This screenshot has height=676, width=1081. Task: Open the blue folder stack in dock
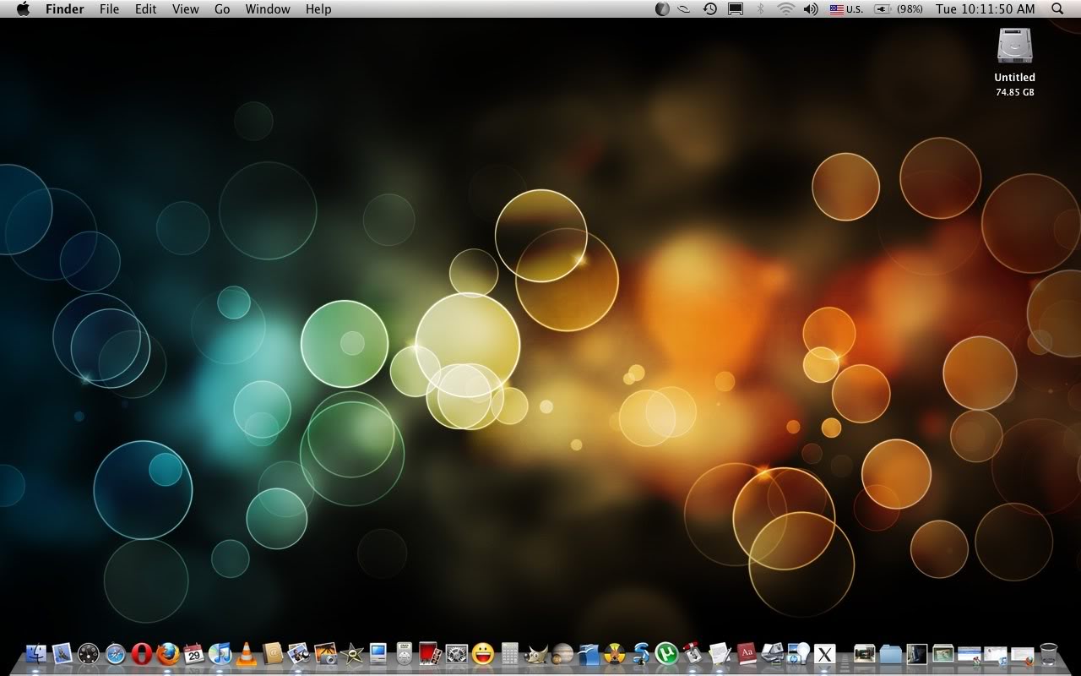(890, 654)
